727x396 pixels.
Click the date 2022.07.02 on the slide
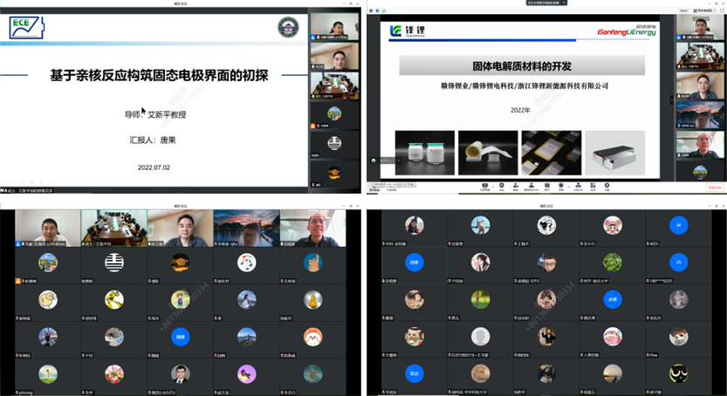click(x=154, y=167)
